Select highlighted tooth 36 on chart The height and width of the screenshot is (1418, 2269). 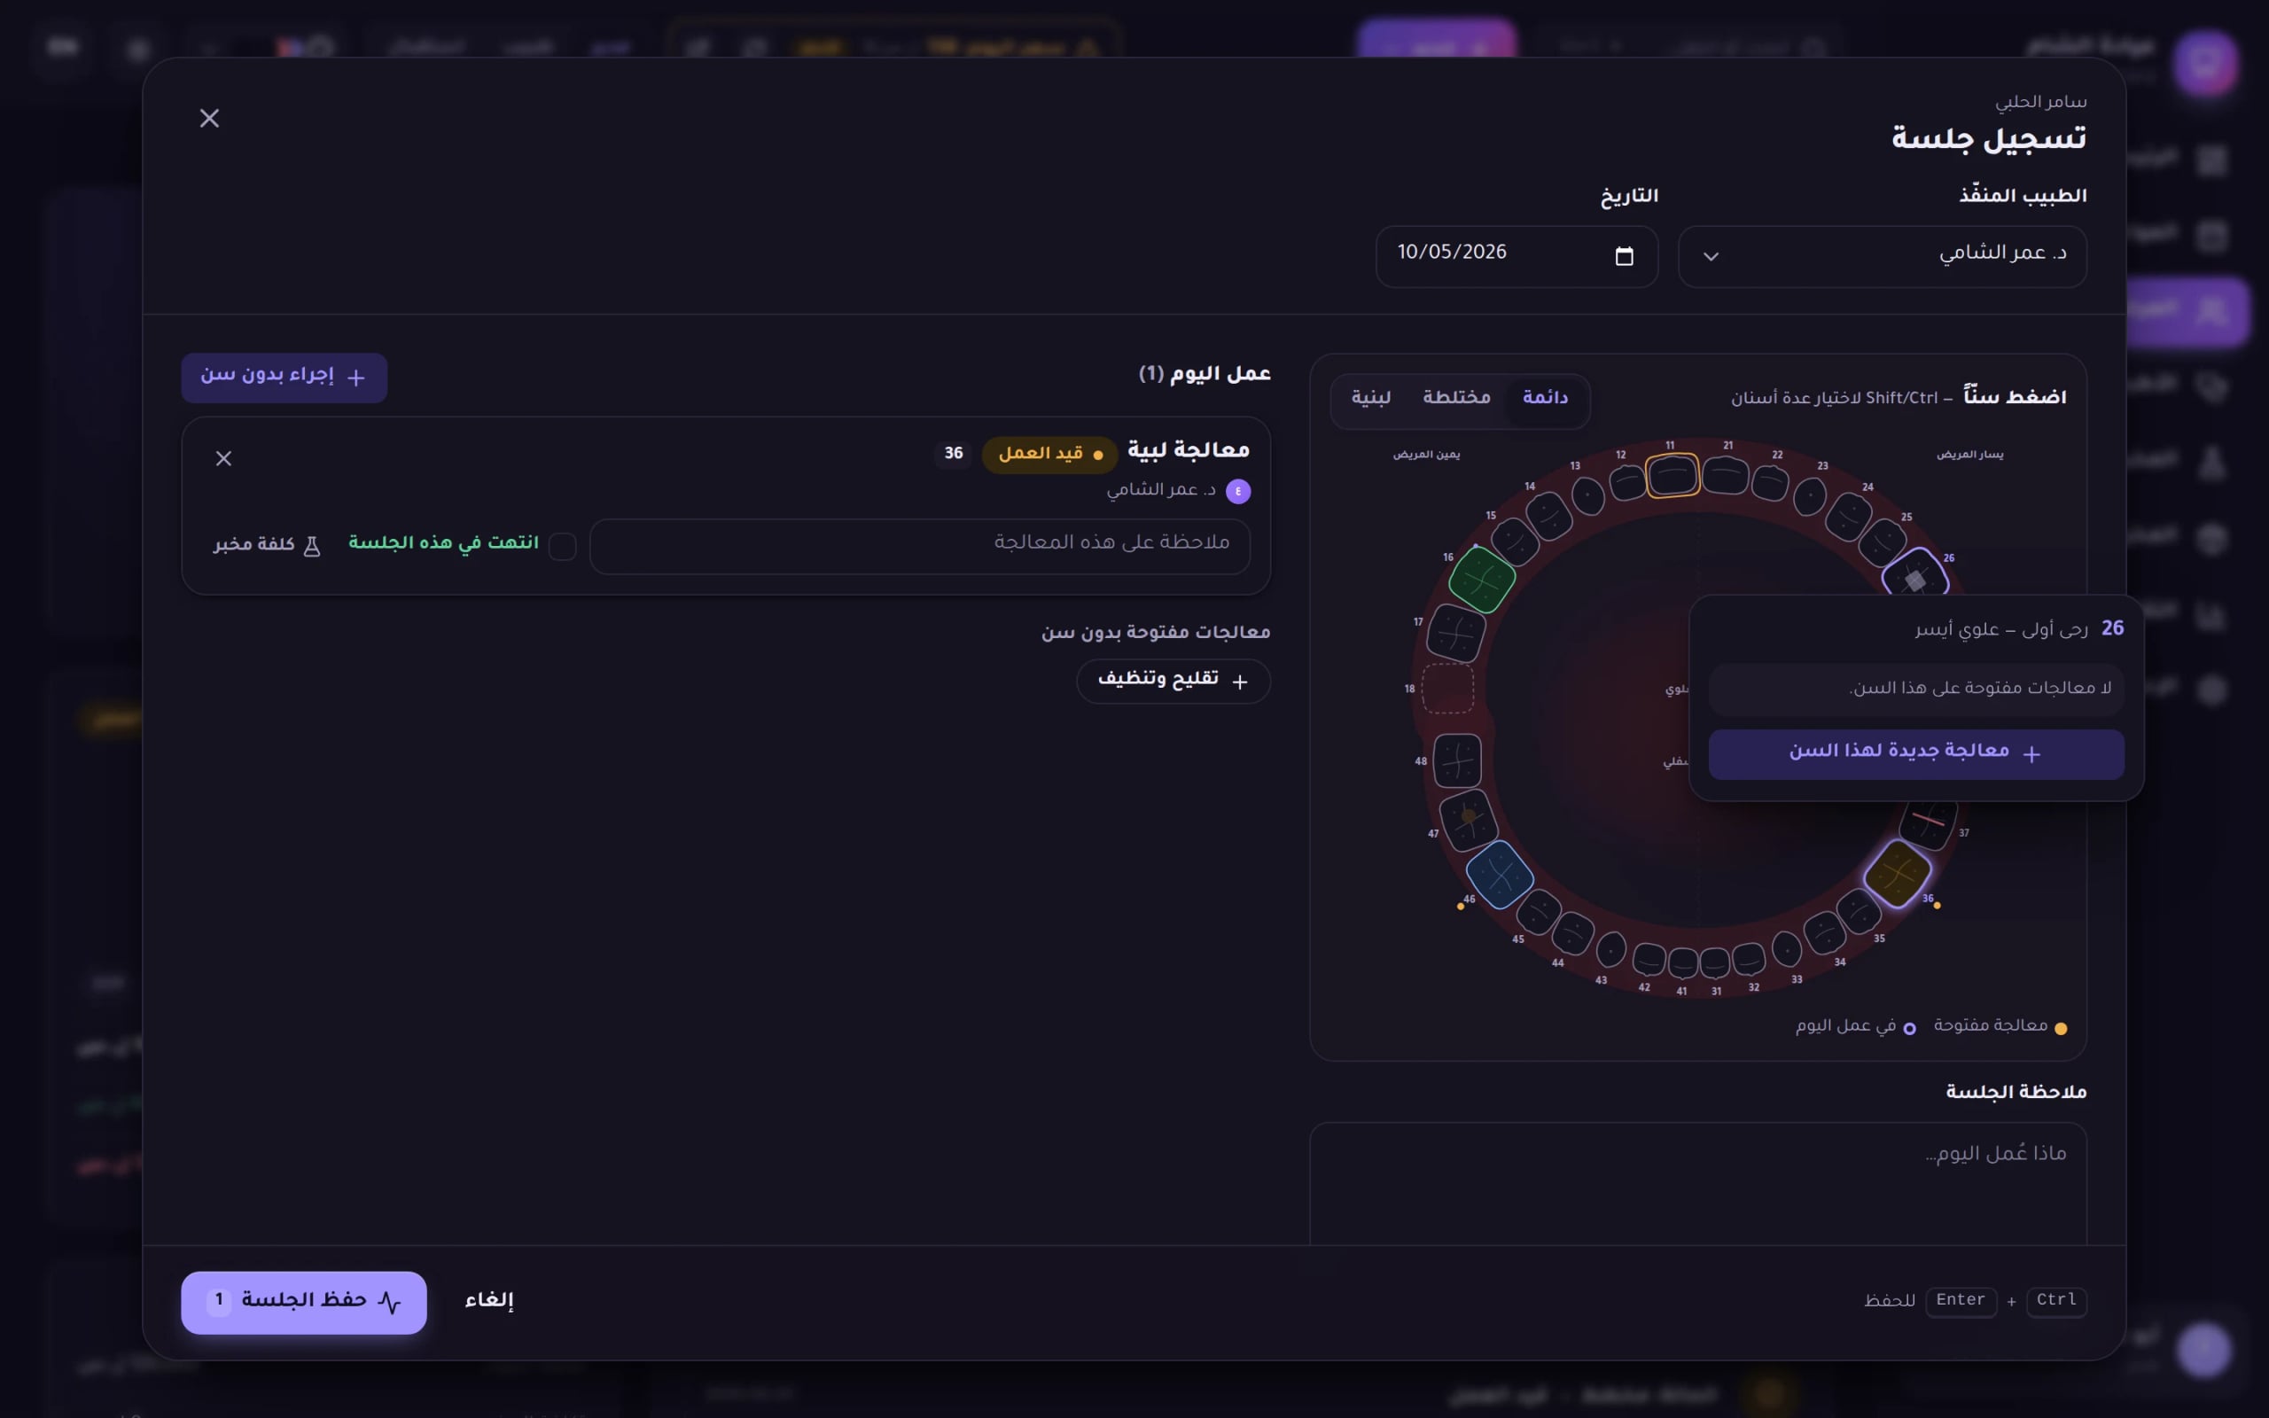point(1897,873)
